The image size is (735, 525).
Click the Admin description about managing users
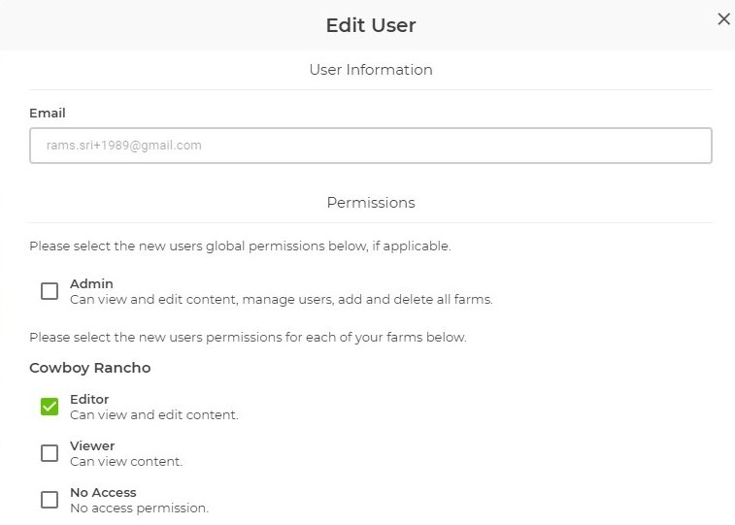(x=282, y=300)
